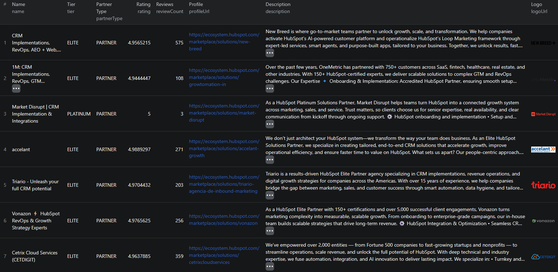Open the accelant-growth profile link
Image resolution: width=558 pixels, height=272 pixels.
224,149
